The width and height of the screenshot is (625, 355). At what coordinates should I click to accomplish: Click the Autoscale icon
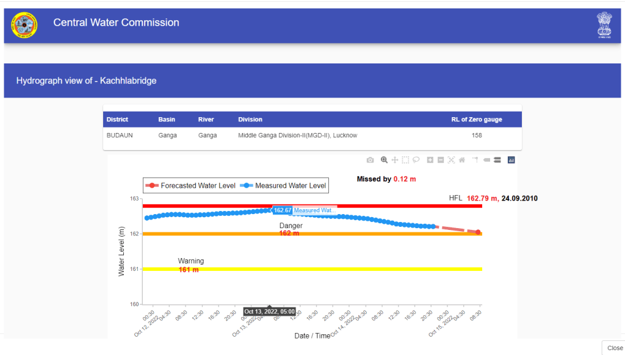tap(451, 160)
